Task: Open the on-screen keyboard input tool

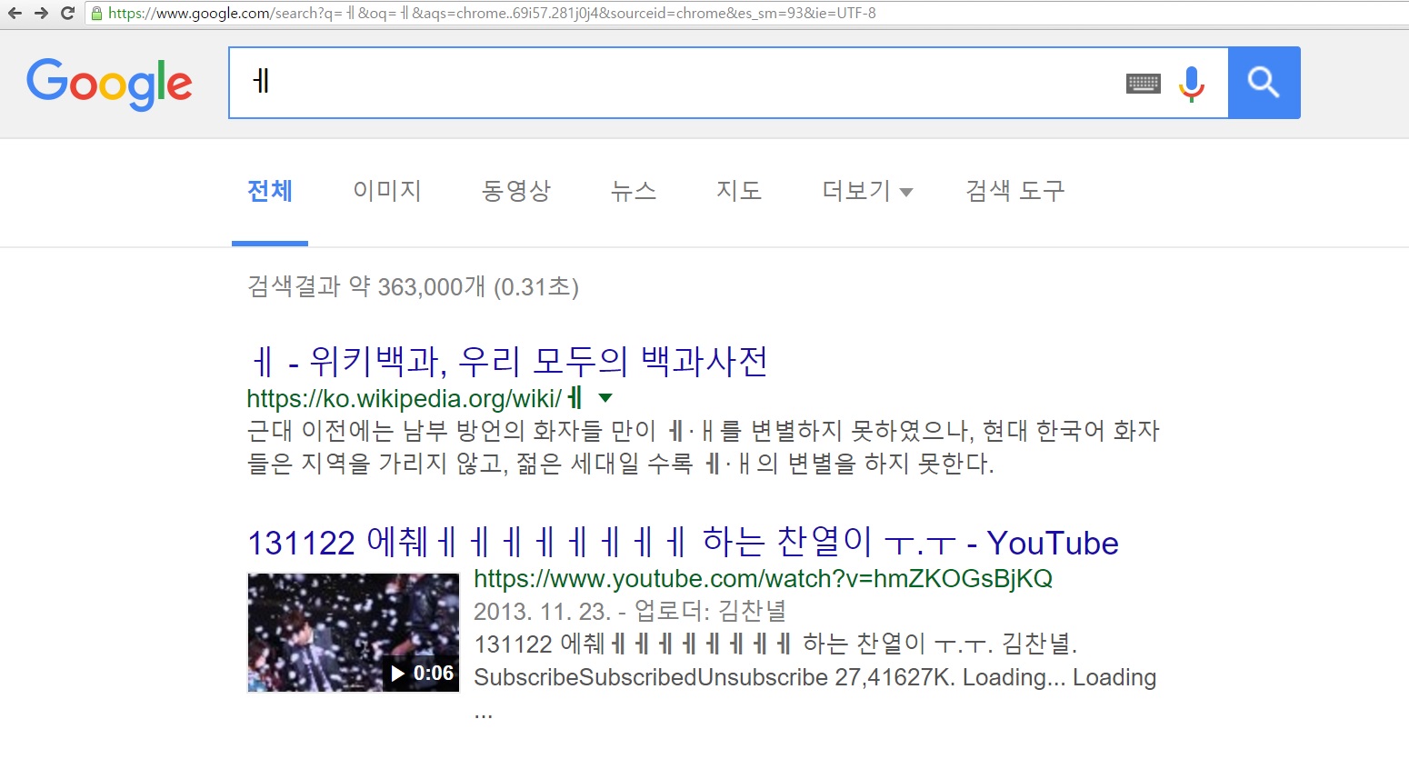Action: pyautogui.click(x=1144, y=84)
